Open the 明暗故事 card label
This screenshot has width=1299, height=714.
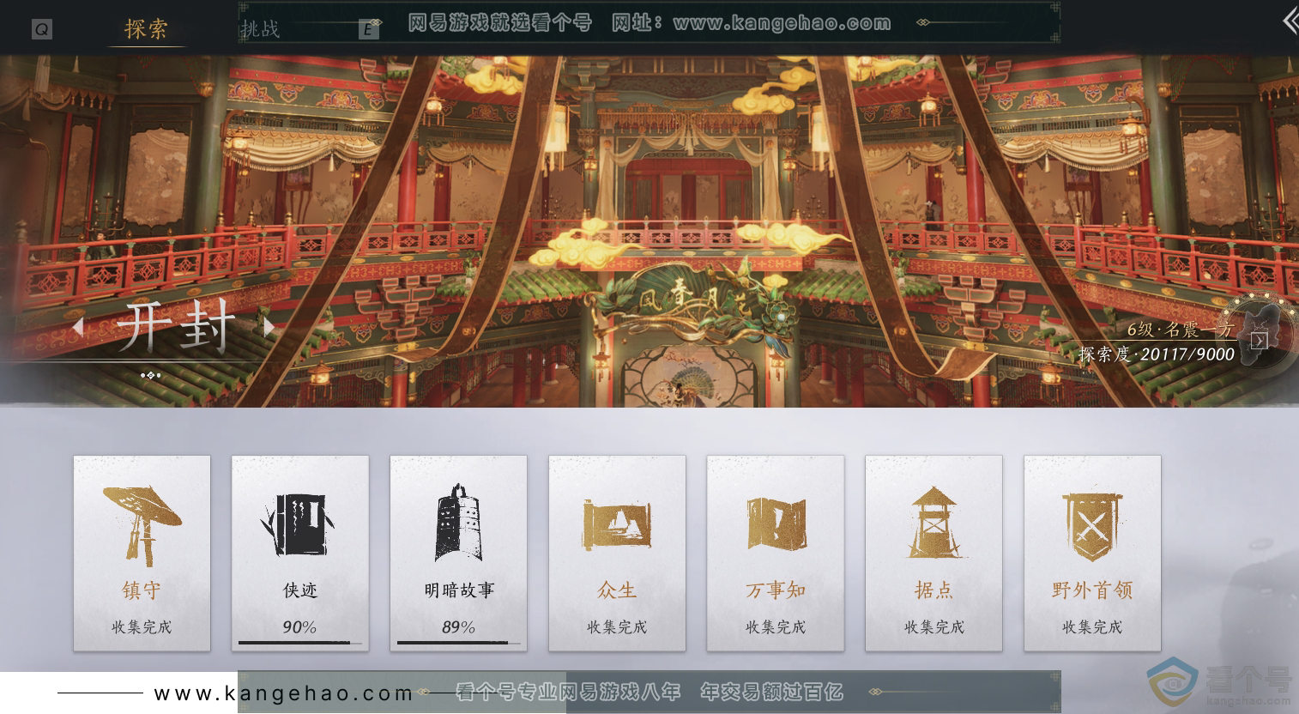459,590
